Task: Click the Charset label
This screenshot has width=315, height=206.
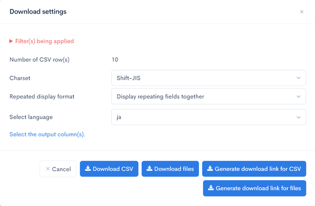Action: (x=20, y=78)
